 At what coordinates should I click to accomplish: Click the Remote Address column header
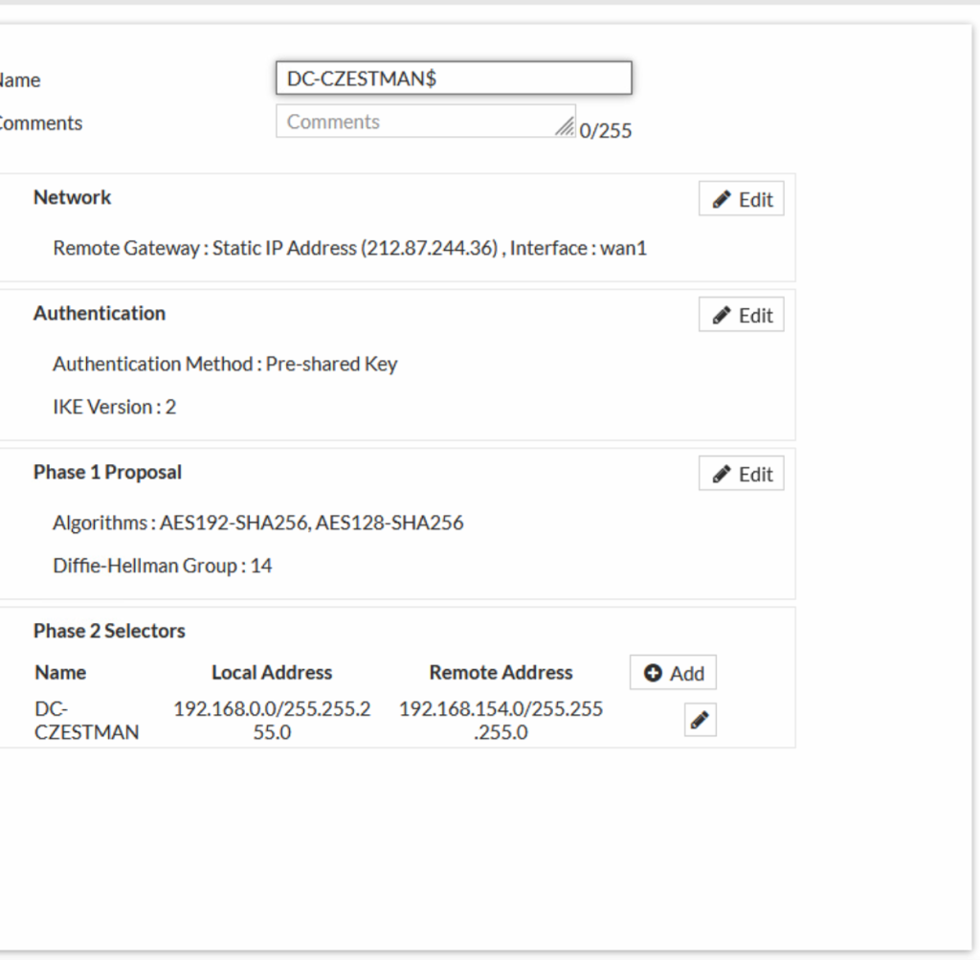(x=501, y=673)
